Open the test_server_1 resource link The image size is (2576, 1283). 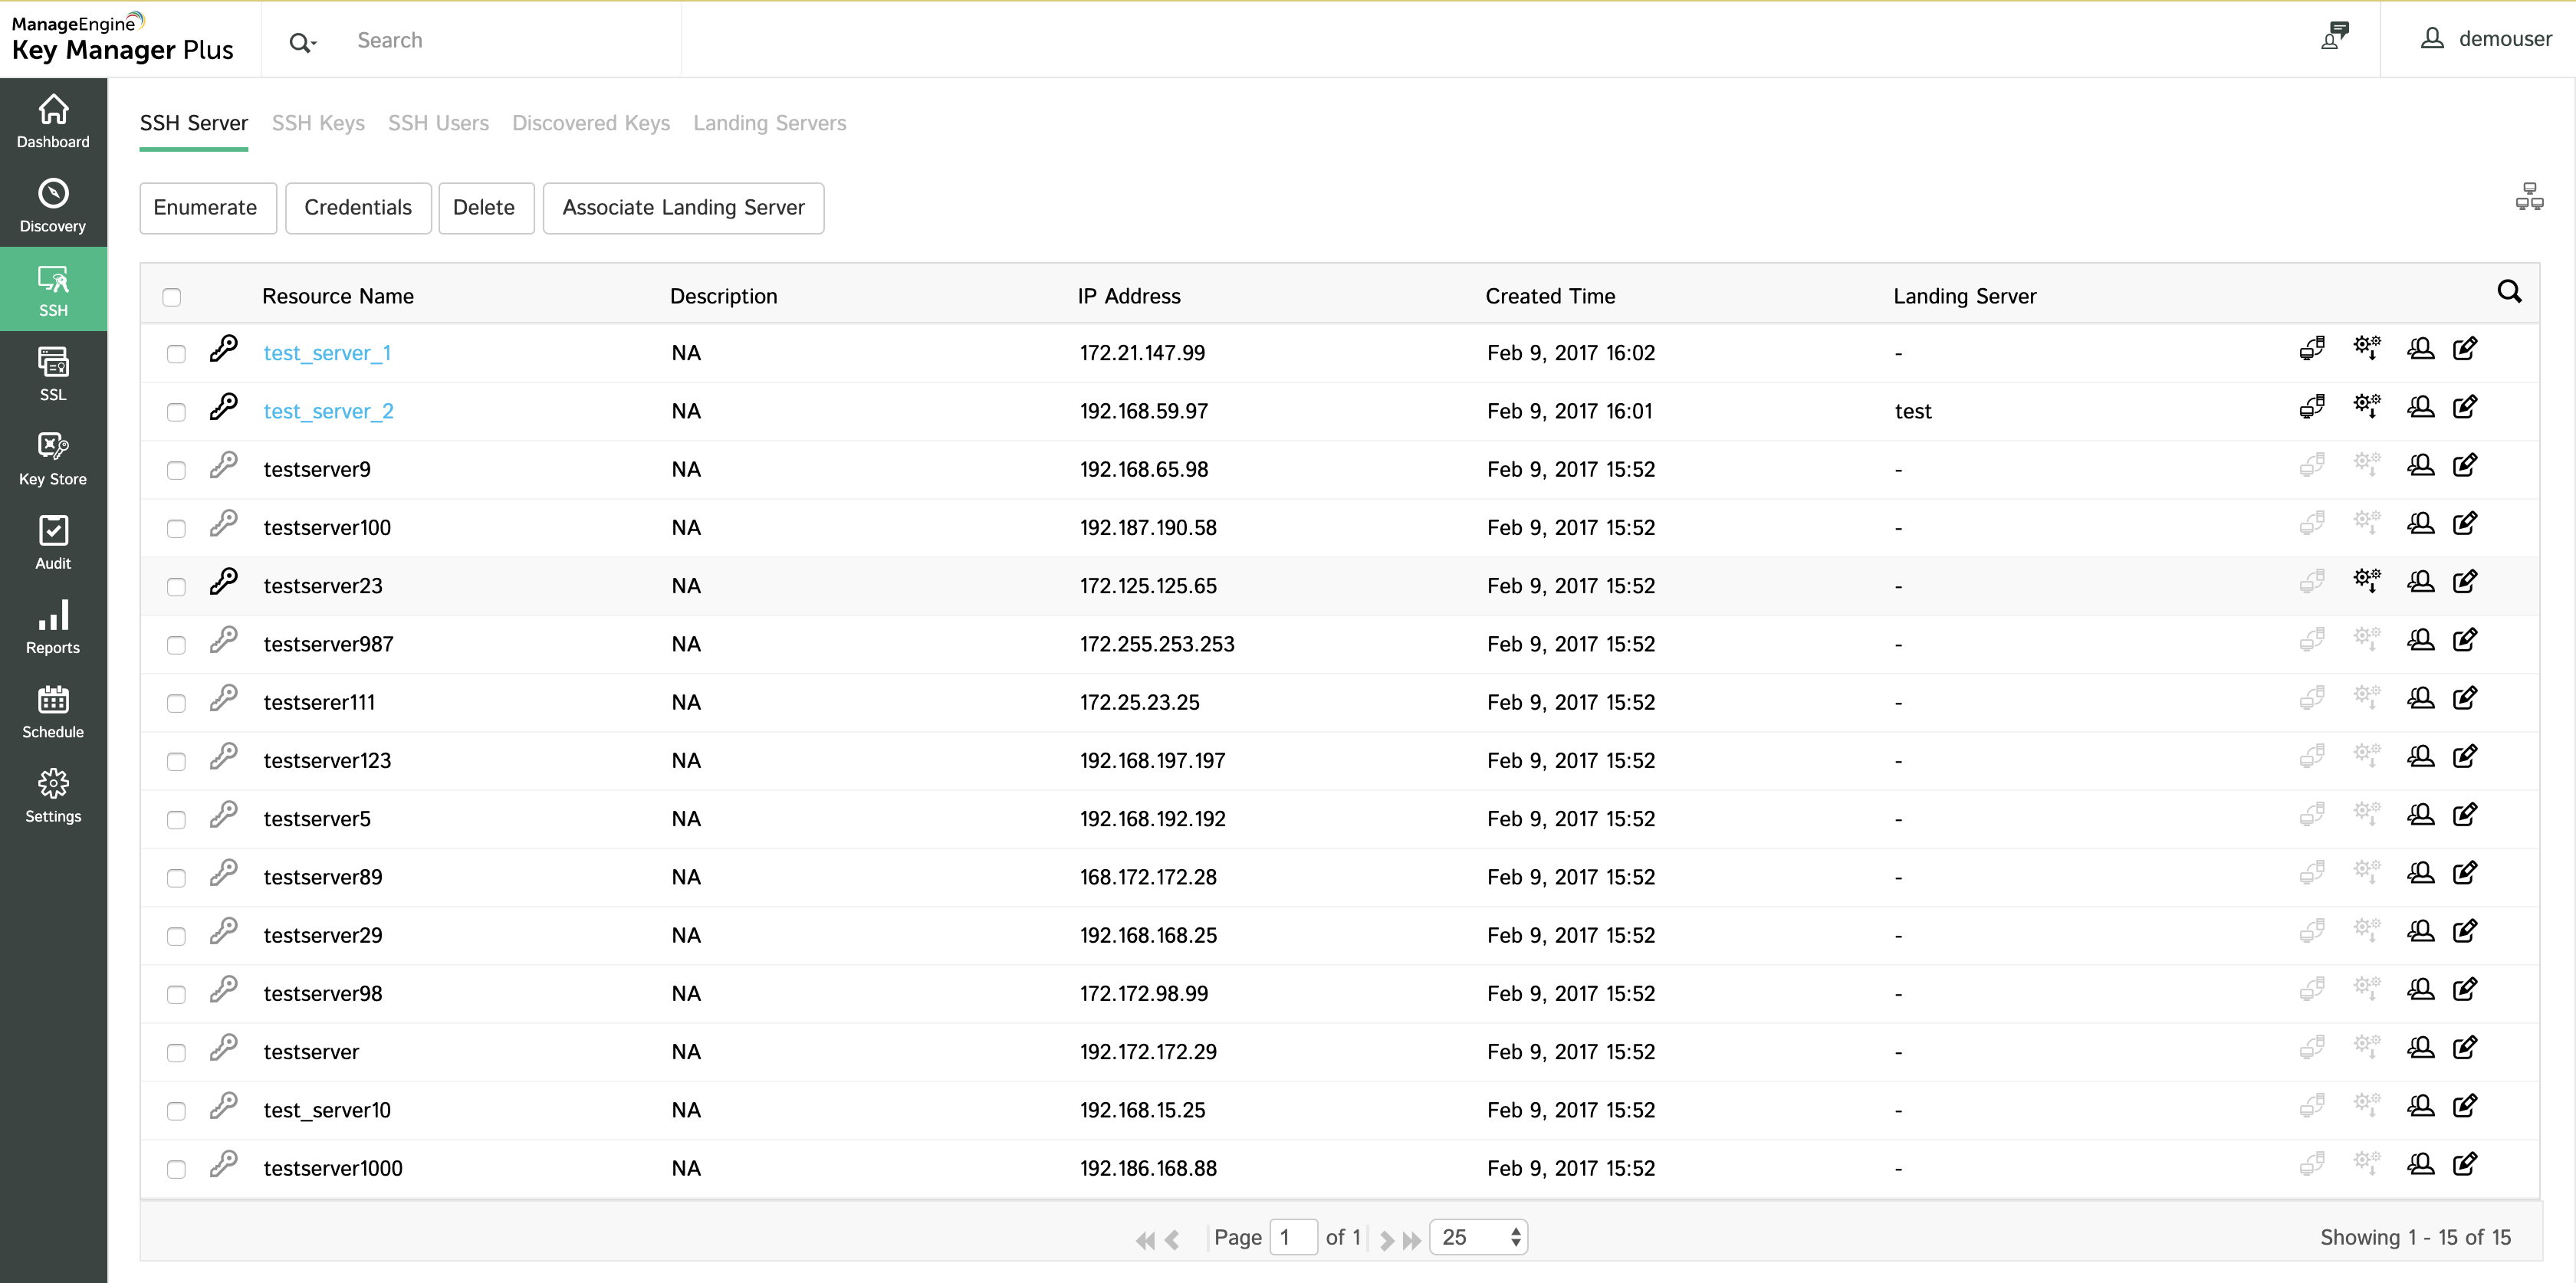pos(327,353)
